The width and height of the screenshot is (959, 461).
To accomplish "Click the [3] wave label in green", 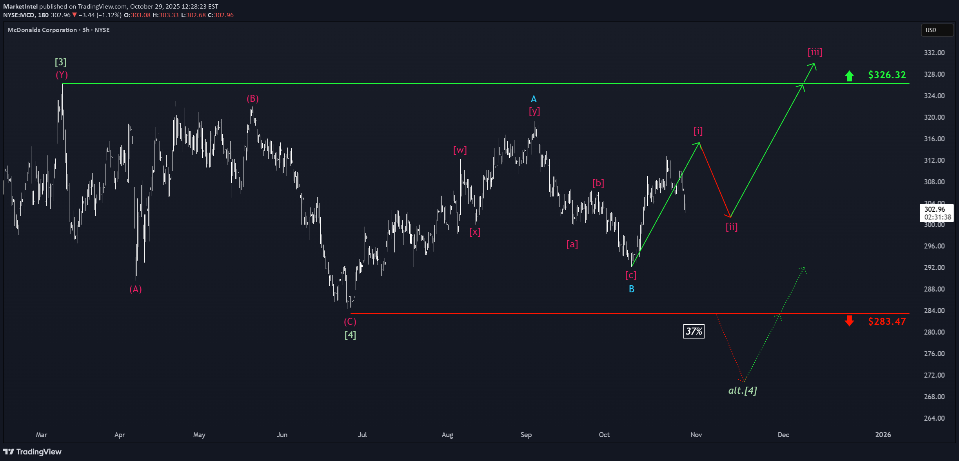I will point(60,62).
